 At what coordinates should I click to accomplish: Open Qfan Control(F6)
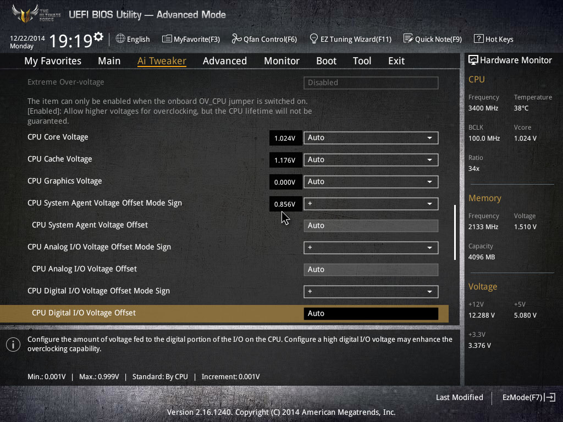tap(264, 39)
